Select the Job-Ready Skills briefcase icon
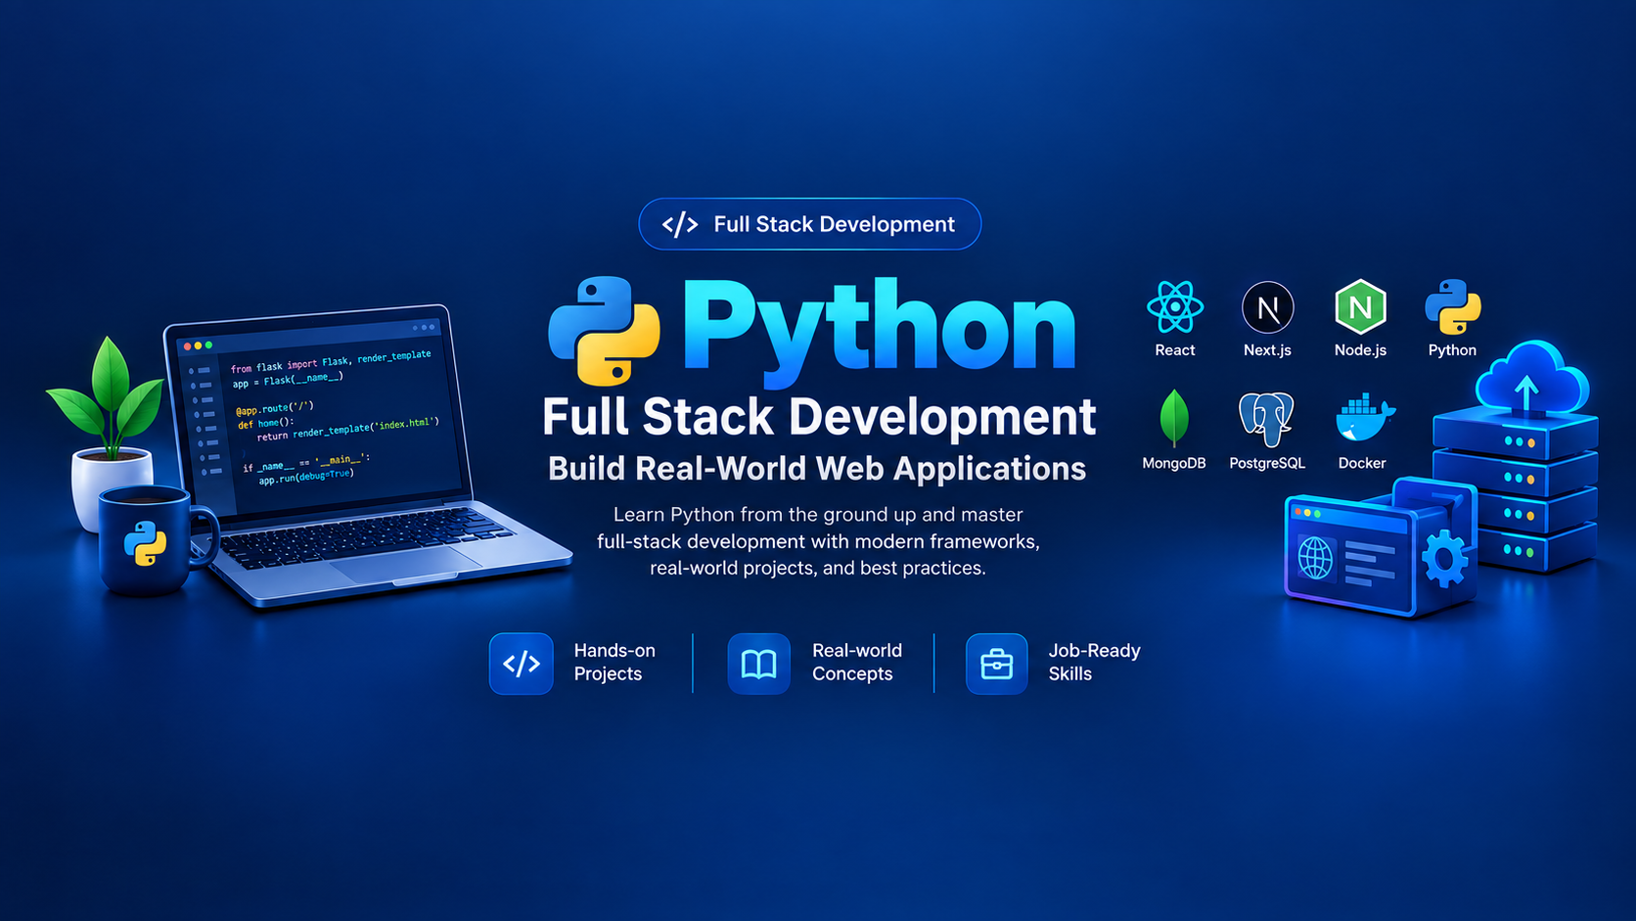Image resolution: width=1636 pixels, height=921 pixels. [x=997, y=664]
